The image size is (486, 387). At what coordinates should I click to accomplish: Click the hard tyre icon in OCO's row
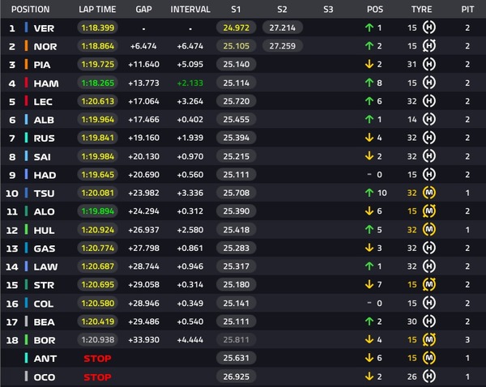click(429, 376)
